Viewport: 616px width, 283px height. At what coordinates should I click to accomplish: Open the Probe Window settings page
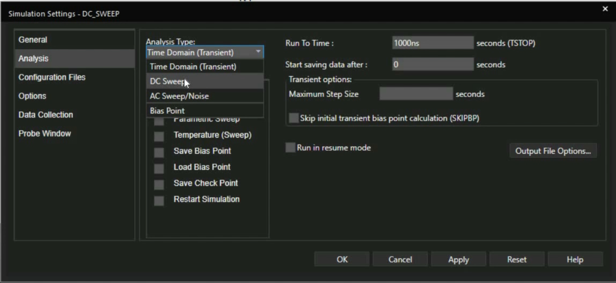[x=45, y=133]
